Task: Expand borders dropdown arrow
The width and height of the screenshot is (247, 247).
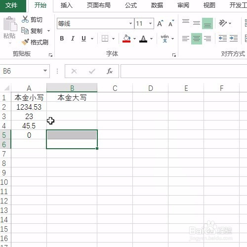Action: click(113, 39)
